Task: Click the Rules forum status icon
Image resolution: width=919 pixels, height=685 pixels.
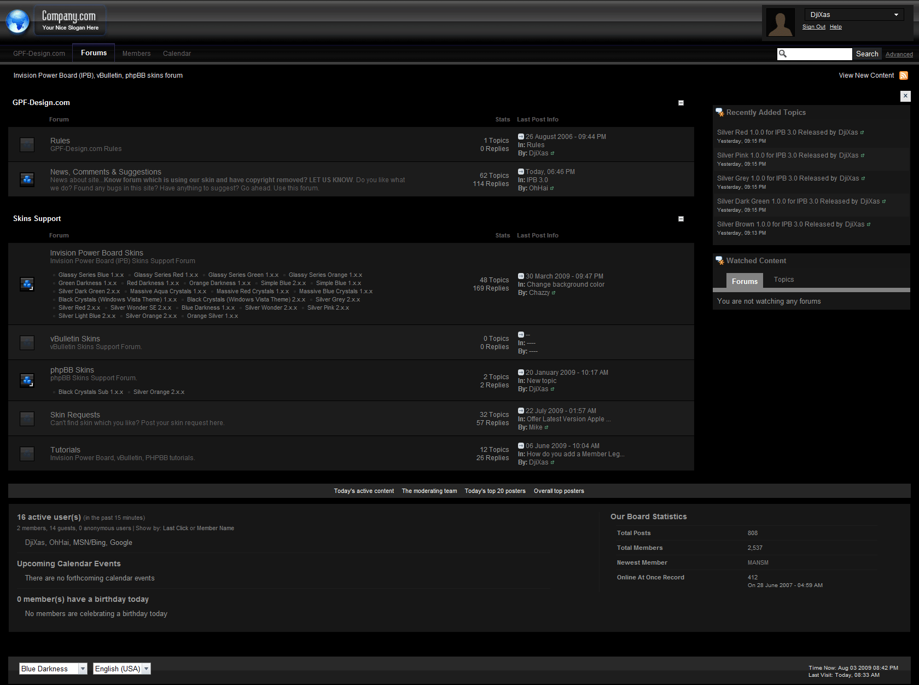Action: click(x=27, y=144)
